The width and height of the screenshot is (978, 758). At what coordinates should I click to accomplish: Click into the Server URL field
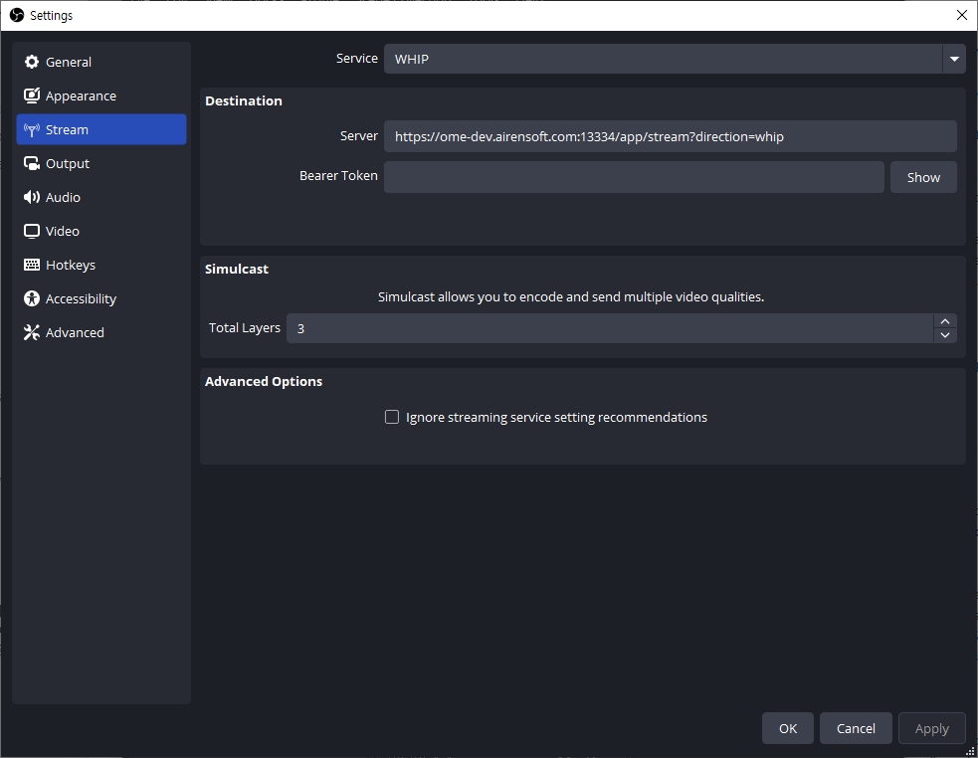click(670, 136)
